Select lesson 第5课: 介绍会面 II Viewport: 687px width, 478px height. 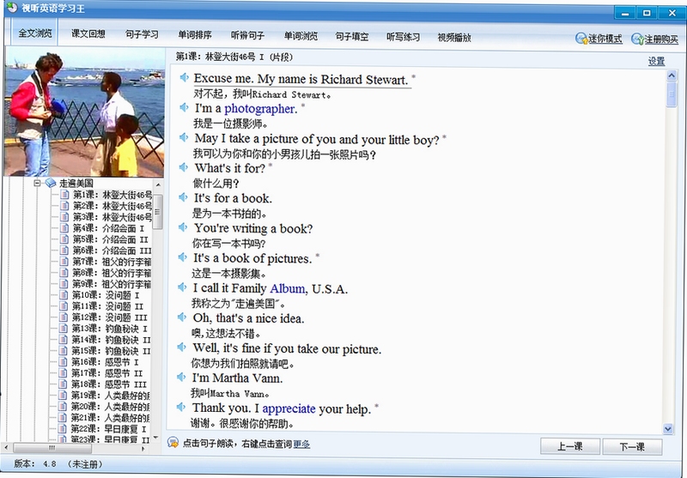[111, 239]
